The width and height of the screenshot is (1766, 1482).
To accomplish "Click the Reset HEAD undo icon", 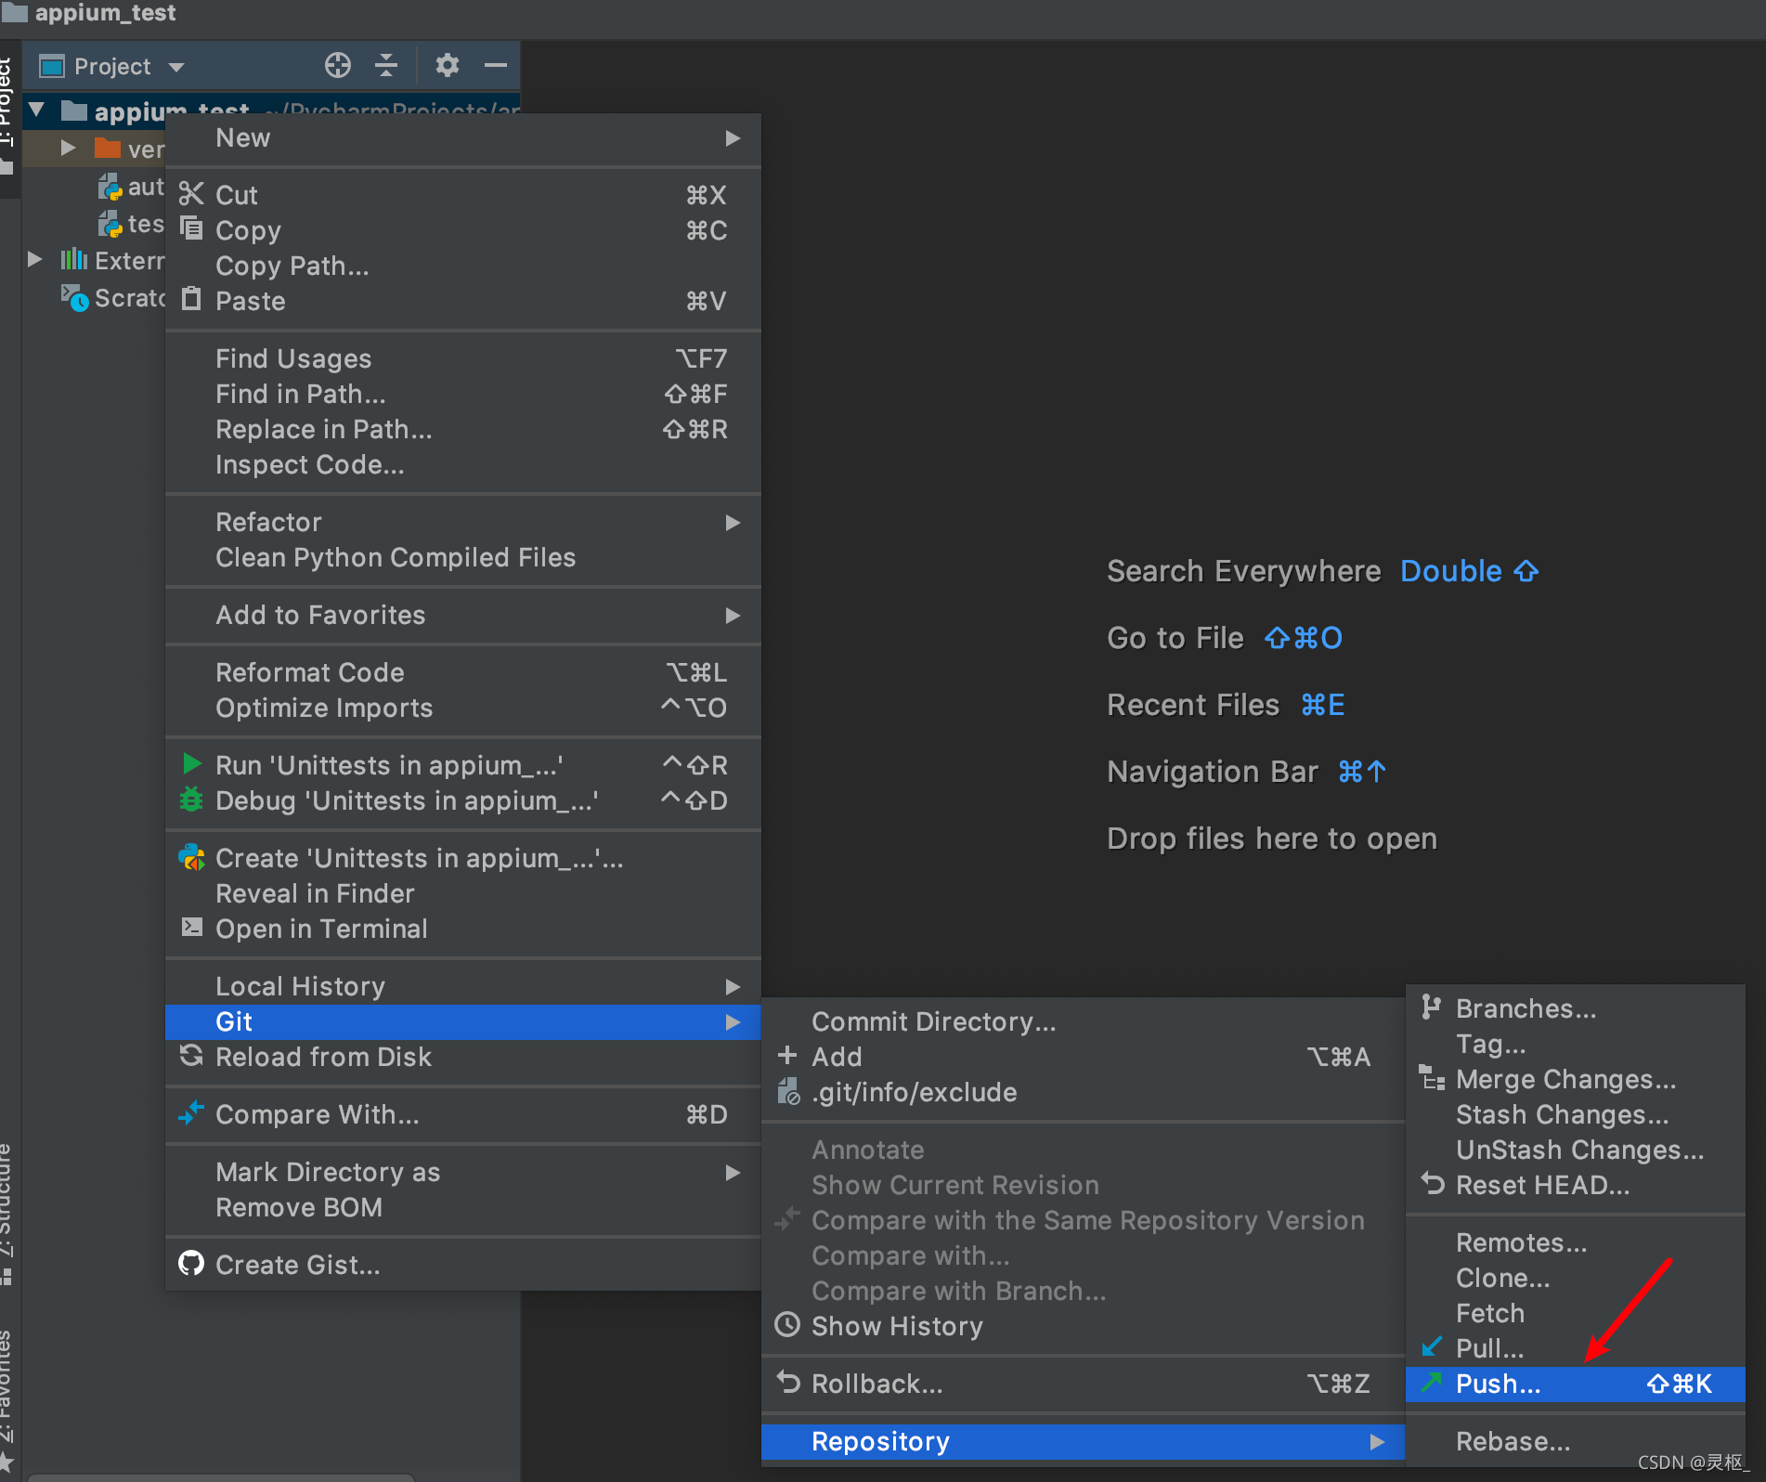I will (1433, 1184).
